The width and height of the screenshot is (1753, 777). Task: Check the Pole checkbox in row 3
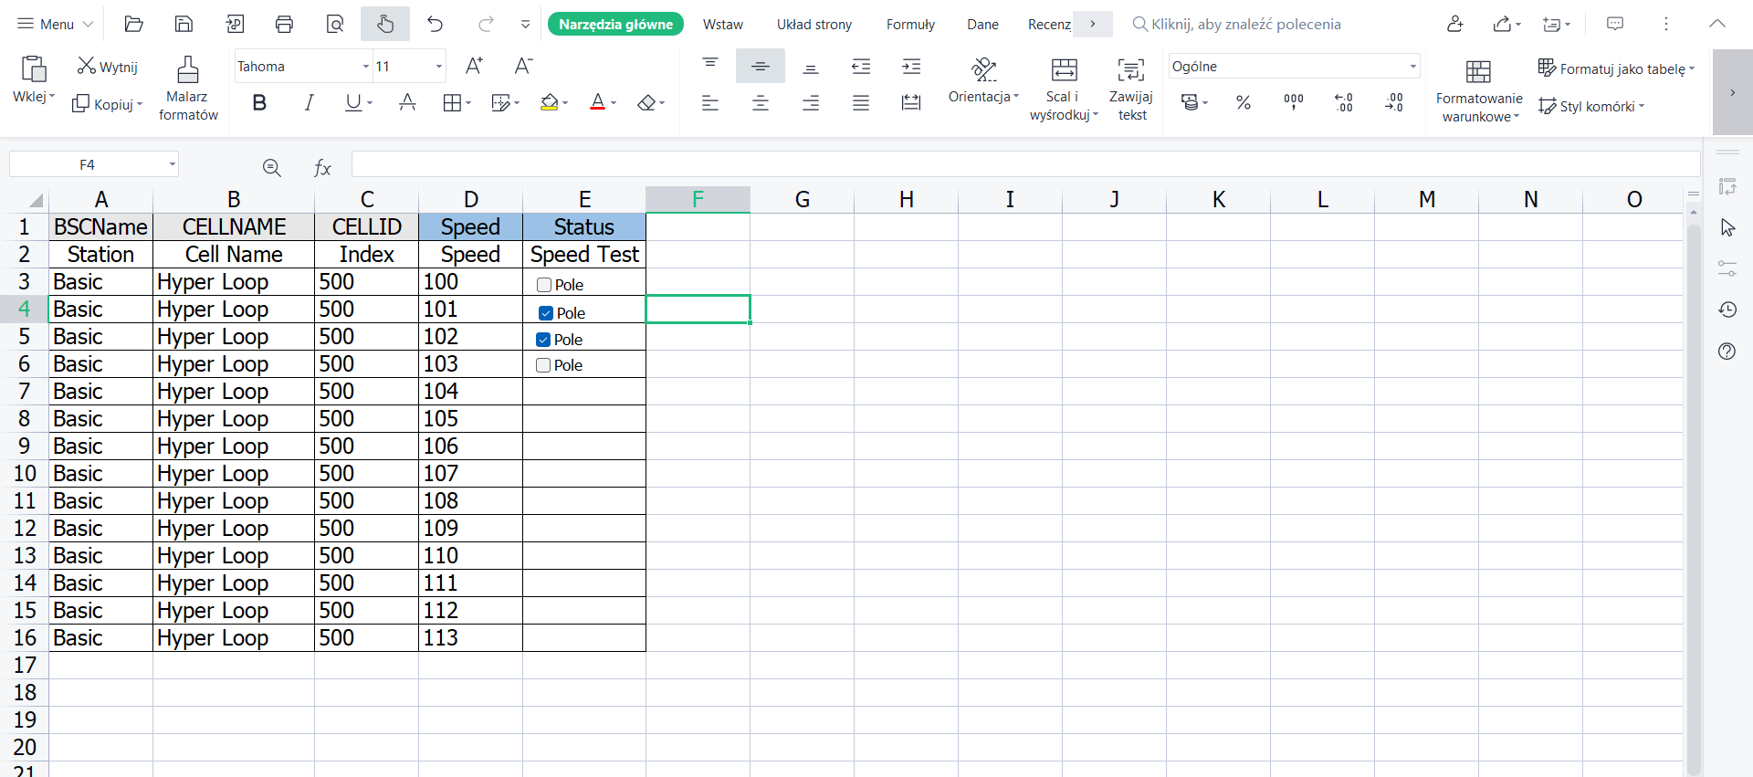(544, 285)
